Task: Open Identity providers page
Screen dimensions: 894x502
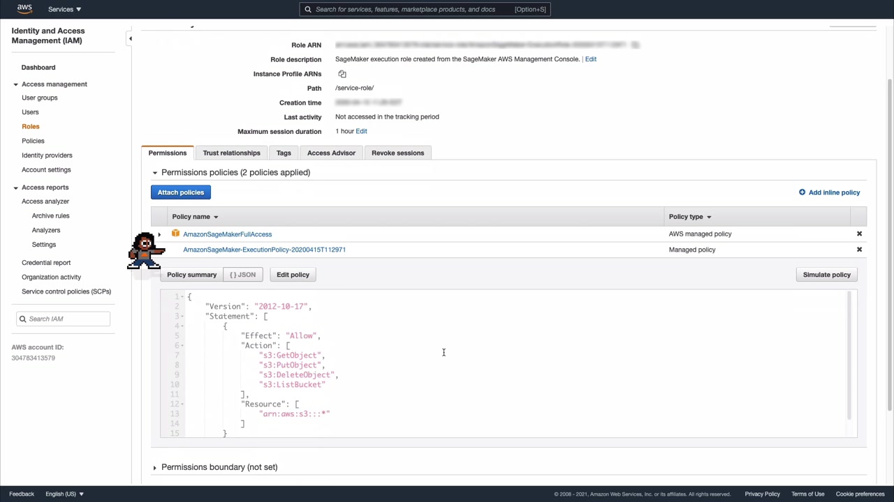Action: tap(47, 155)
